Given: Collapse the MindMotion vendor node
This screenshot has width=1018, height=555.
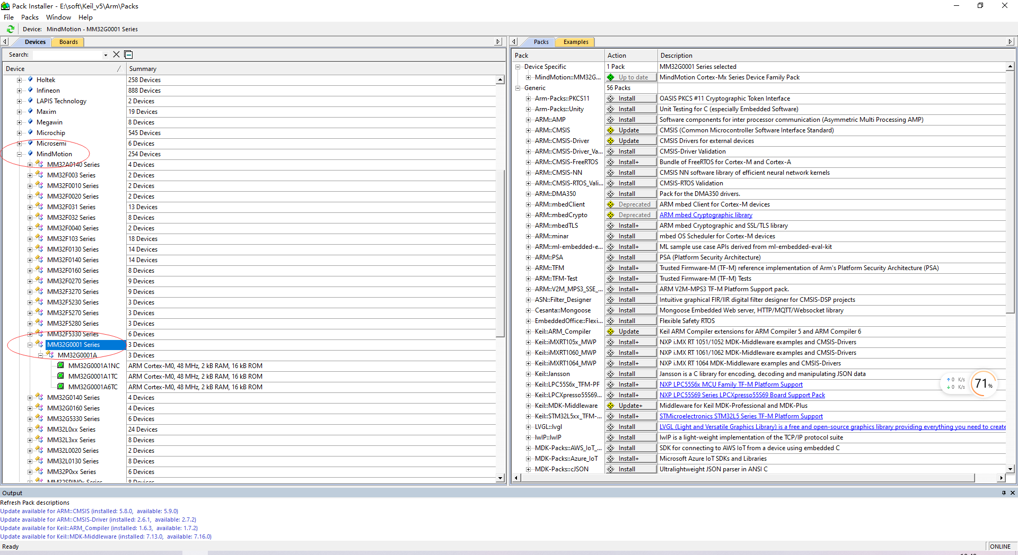Looking at the screenshot, I should 20,154.
